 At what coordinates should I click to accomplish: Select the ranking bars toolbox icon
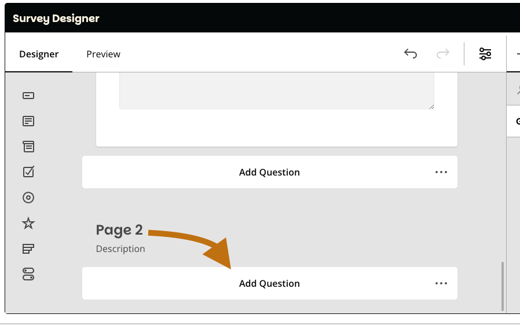click(x=28, y=249)
